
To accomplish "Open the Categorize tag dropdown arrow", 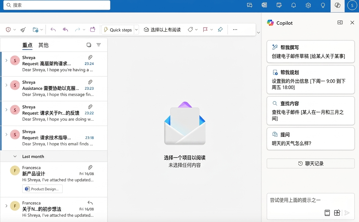I will (x=196, y=29).
